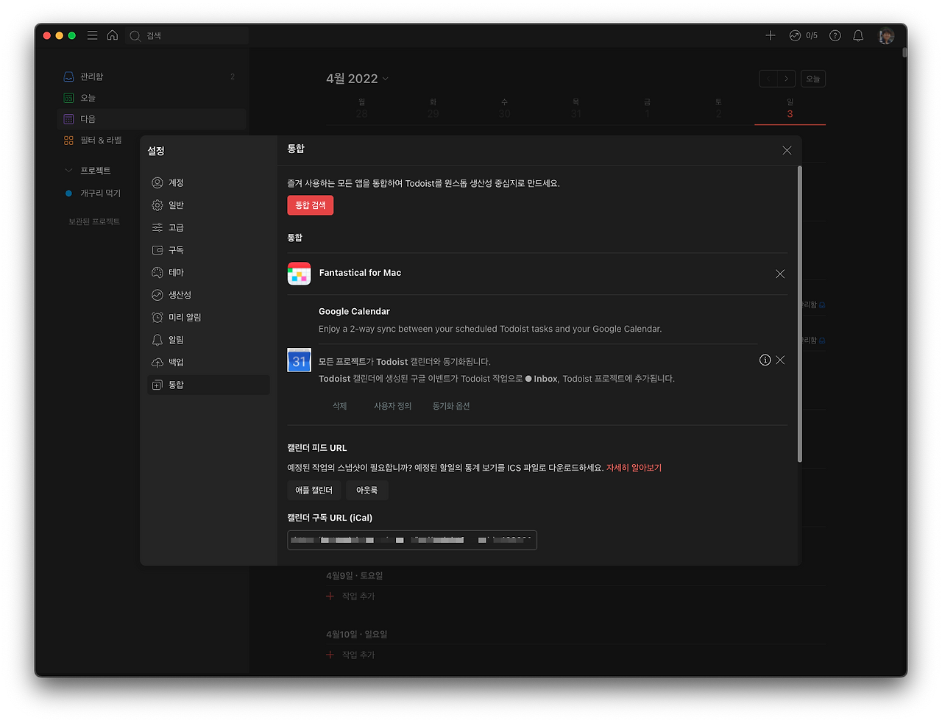Click the search field in top bar
This screenshot has width=942, height=723.
[187, 35]
